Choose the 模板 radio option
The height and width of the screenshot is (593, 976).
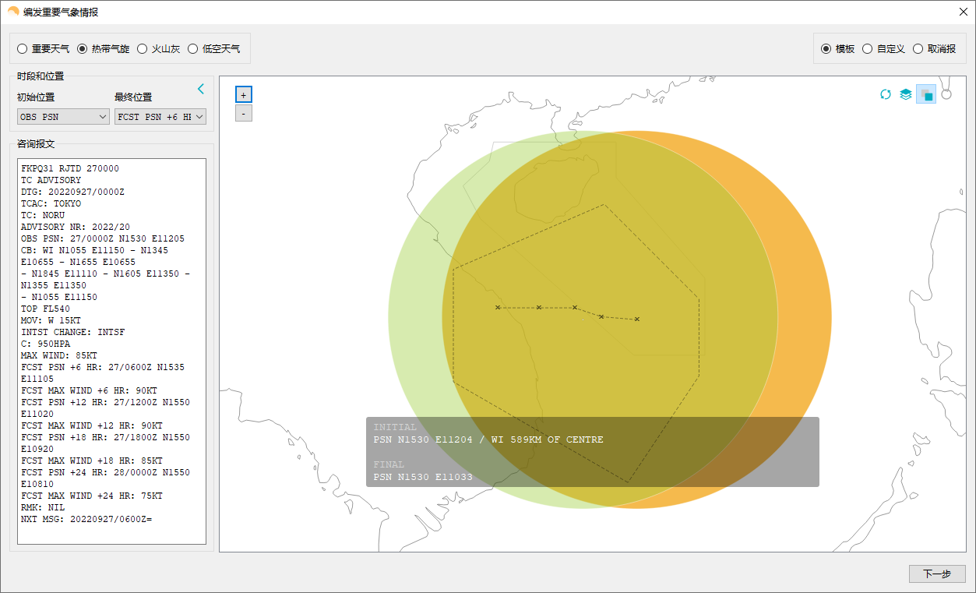tap(838, 48)
